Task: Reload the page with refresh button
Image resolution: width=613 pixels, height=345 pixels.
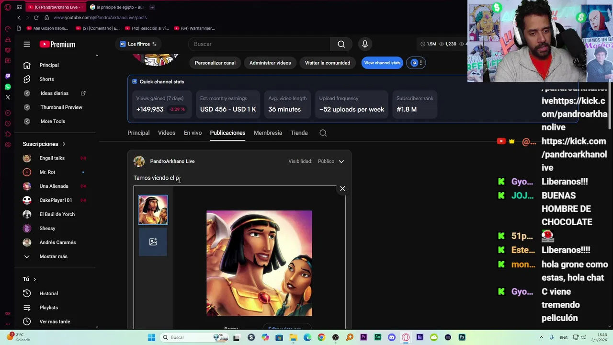Action: pos(36,18)
